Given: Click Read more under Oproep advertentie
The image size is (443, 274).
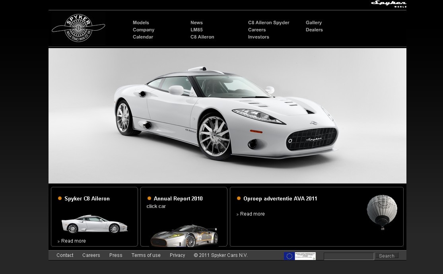Looking at the screenshot, I should pyautogui.click(x=252, y=214).
